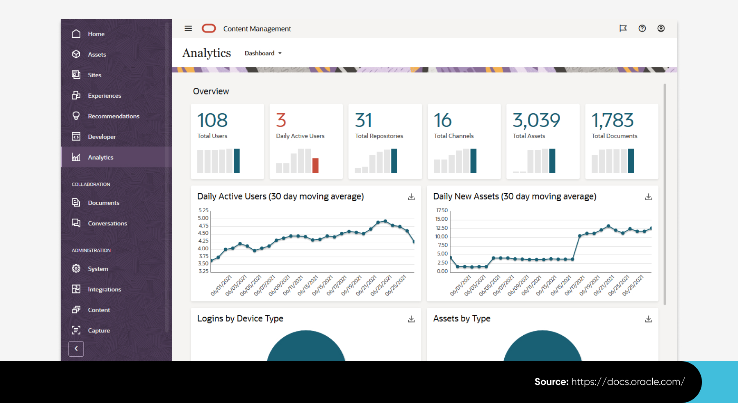Open the Dashboard dropdown
The height and width of the screenshot is (403, 738).
tap(262, 53)
